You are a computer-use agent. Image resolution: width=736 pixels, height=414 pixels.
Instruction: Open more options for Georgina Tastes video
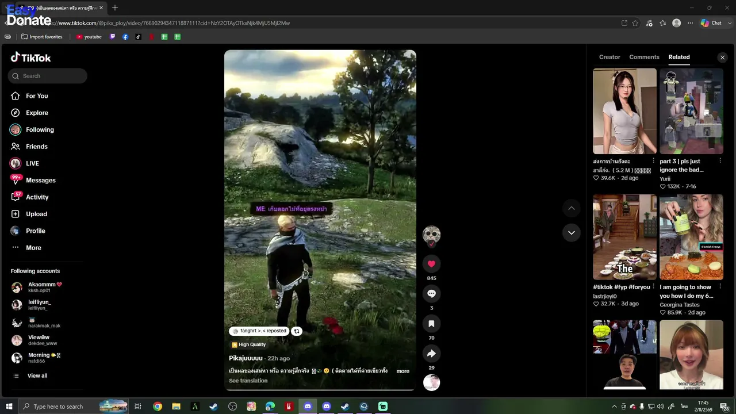tap(720, 287)
